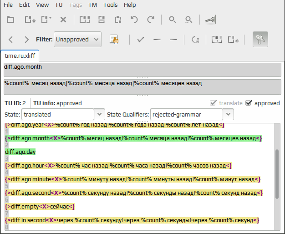This screenshot has height=234, width=285.
Task: Click the editor's vertical scrollbar thumb
Action: tap(277, 174)
